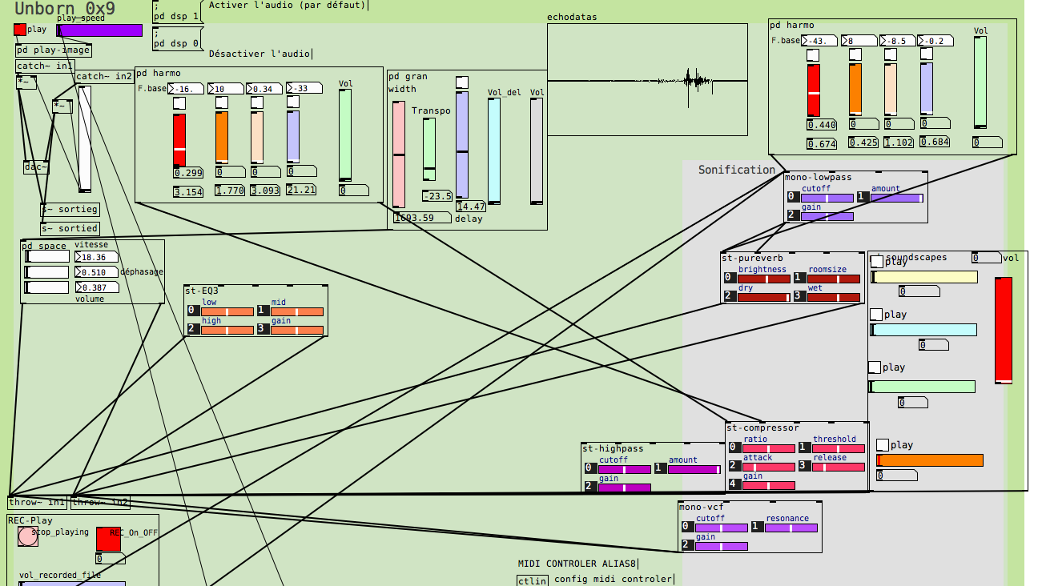Click the vitesse number box in pd space
This screenshot has height=586, width=1042.
coord(96,257)
